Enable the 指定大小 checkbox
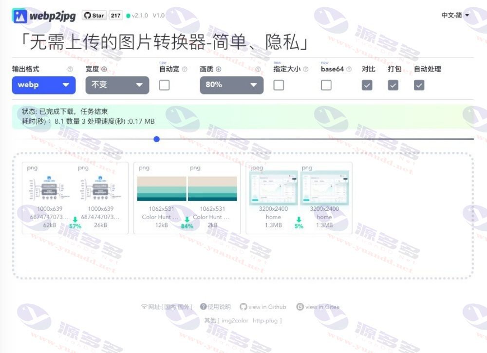487x353 pixels. coord(279,85)
